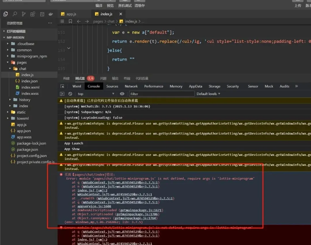Switch to the Network tab
This screenshot has height=245, width=311.
(131, 86)
